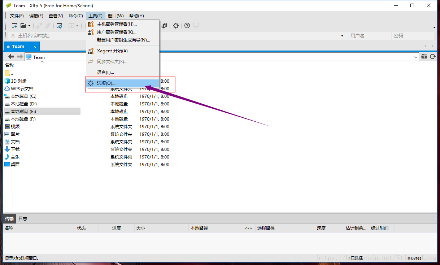Open the host address history dropdown
440x265 pixels.
pyautogui.click(x=342, y=36)
